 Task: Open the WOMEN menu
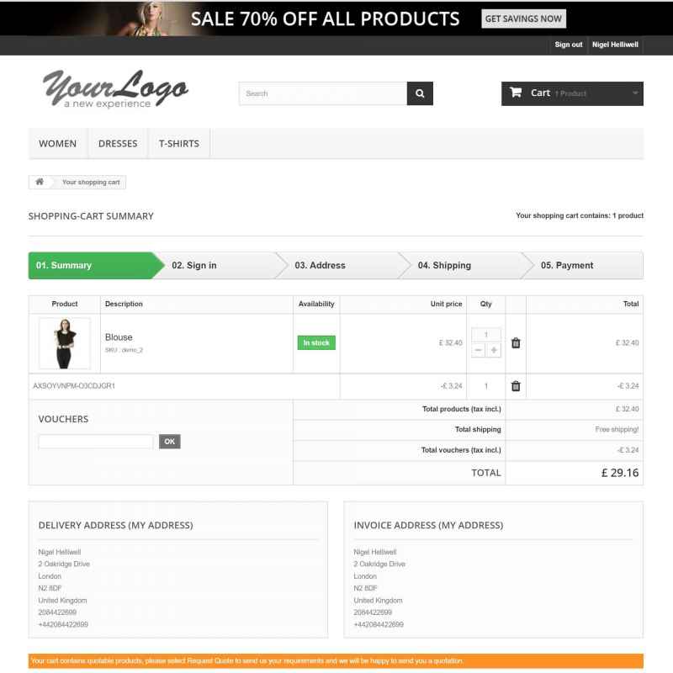[57, 143]
